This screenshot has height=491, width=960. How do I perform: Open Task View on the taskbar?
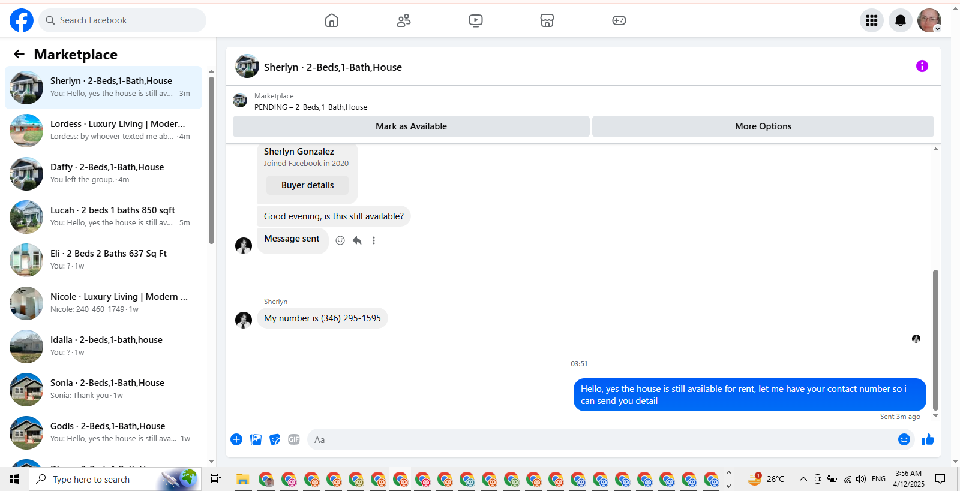pyautogui.click(x=216, y=479)
